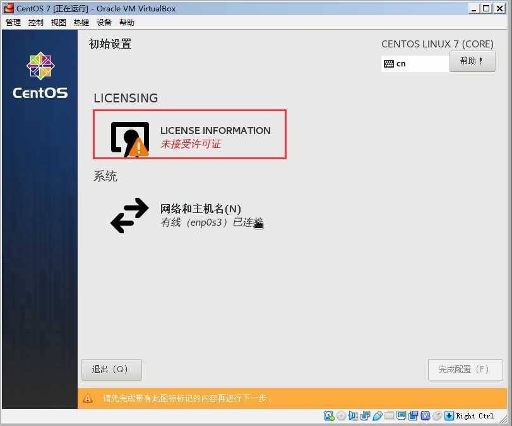Open the LICENSE INFORMATION spoke

pos(190,135)
